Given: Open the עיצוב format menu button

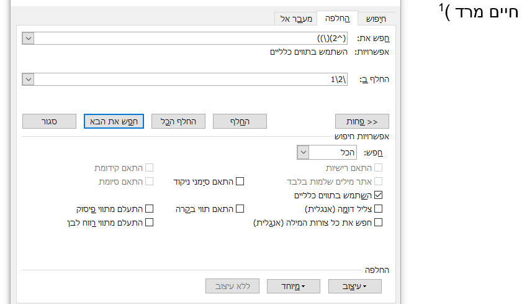Looking at the screenshot, I should pyautogui.click(x=356, y=286).
